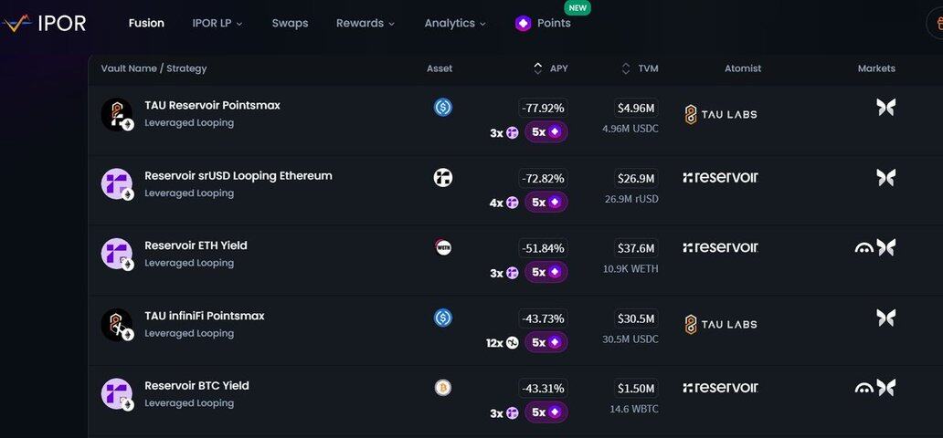Click the WETH asset icon for Reservoir ETH Yield
943x438 pixels.
tap(443, 247)
